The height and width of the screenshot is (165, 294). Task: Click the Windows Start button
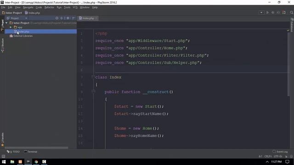tap(4, 162)
